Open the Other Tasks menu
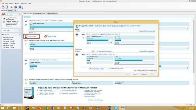Viewport: 196px width, 110px height. click(24, 4)
